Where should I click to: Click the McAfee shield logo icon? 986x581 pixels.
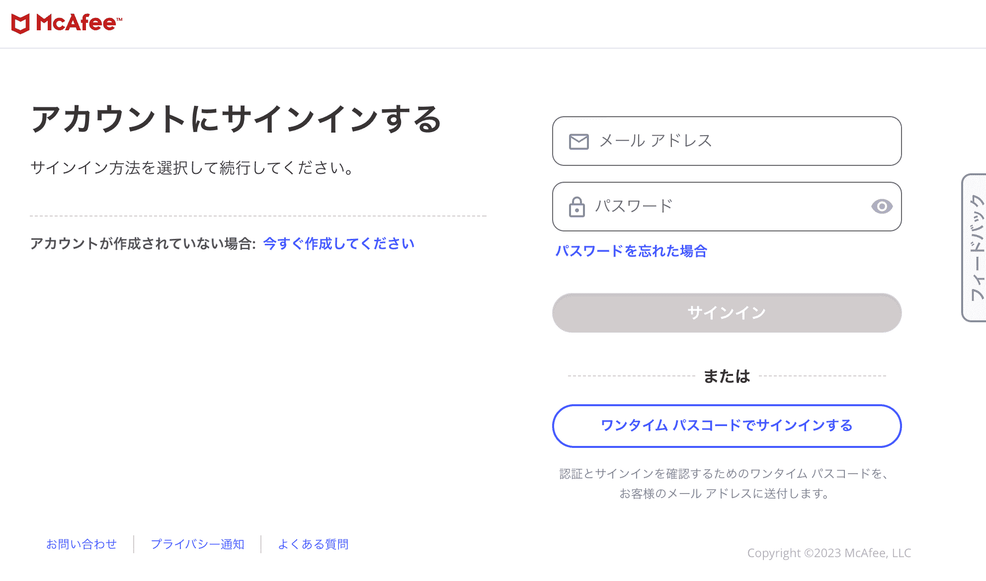(x=21, y=23)
